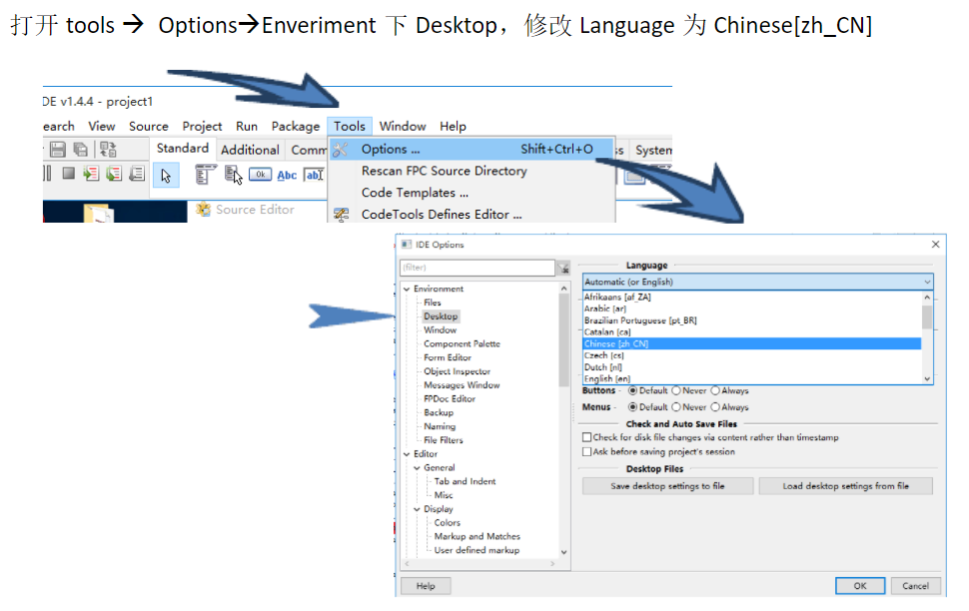Click the Save toolbar icon
The image size is (969, 611).
[x=58, y=149]
